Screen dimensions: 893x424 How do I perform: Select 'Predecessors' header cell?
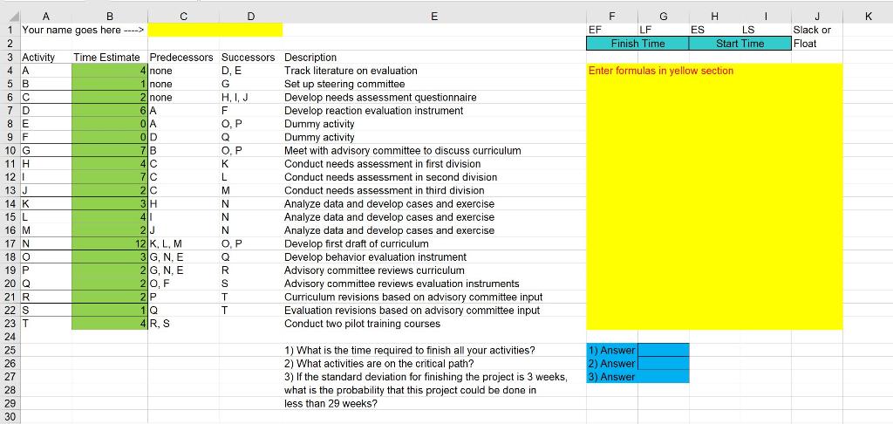click(x=183, y=57)
